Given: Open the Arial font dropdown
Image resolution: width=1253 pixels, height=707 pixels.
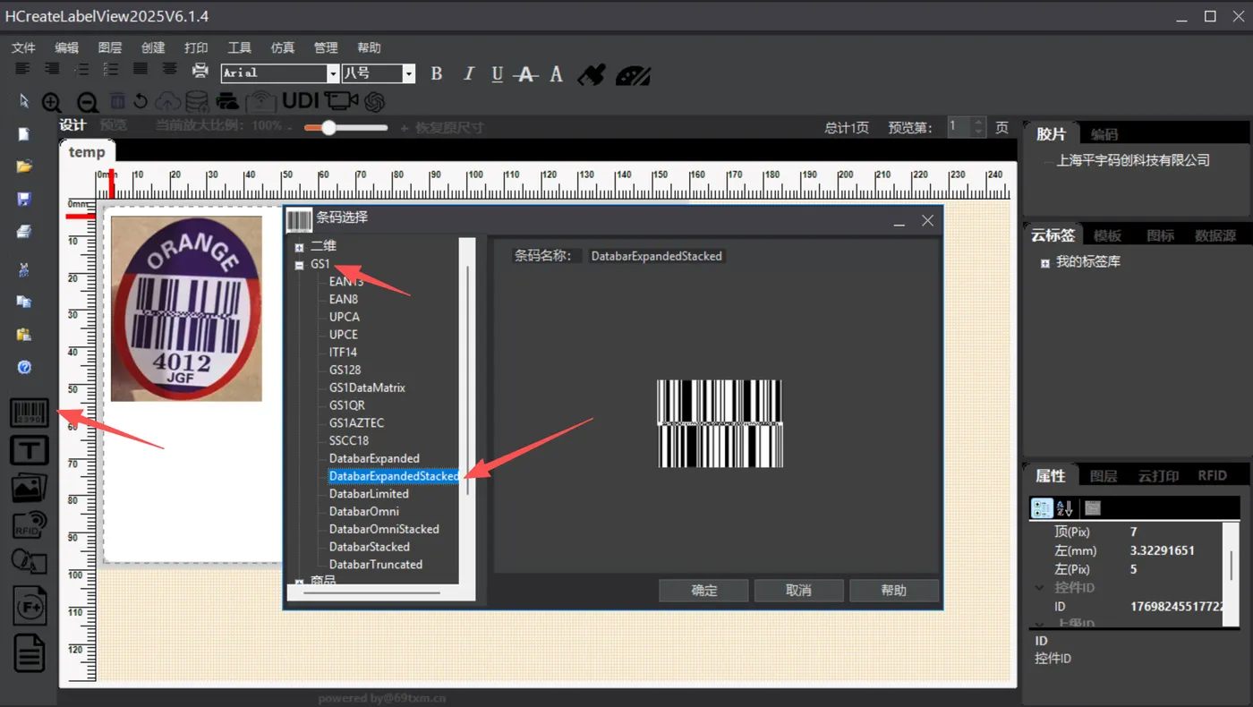Looking at the screenshot, I should point(333,74).
